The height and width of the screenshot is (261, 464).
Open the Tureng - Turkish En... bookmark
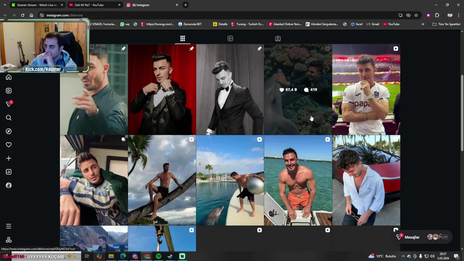(247, 24)
